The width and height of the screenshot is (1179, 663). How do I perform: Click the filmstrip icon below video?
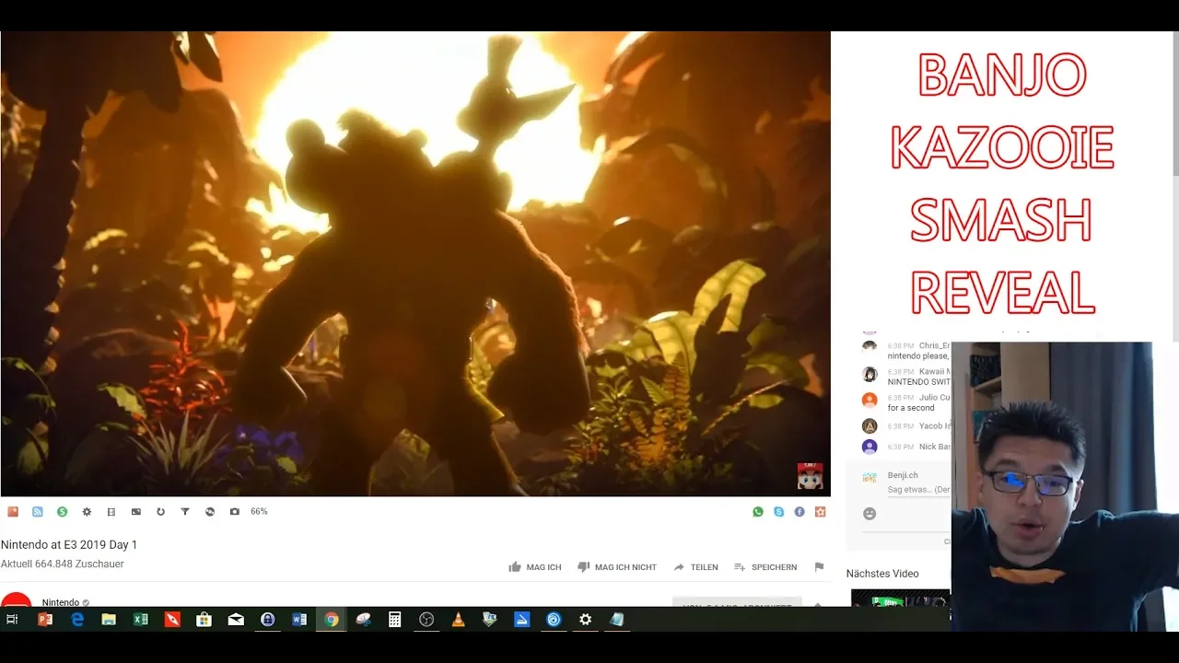coord(111,511)
